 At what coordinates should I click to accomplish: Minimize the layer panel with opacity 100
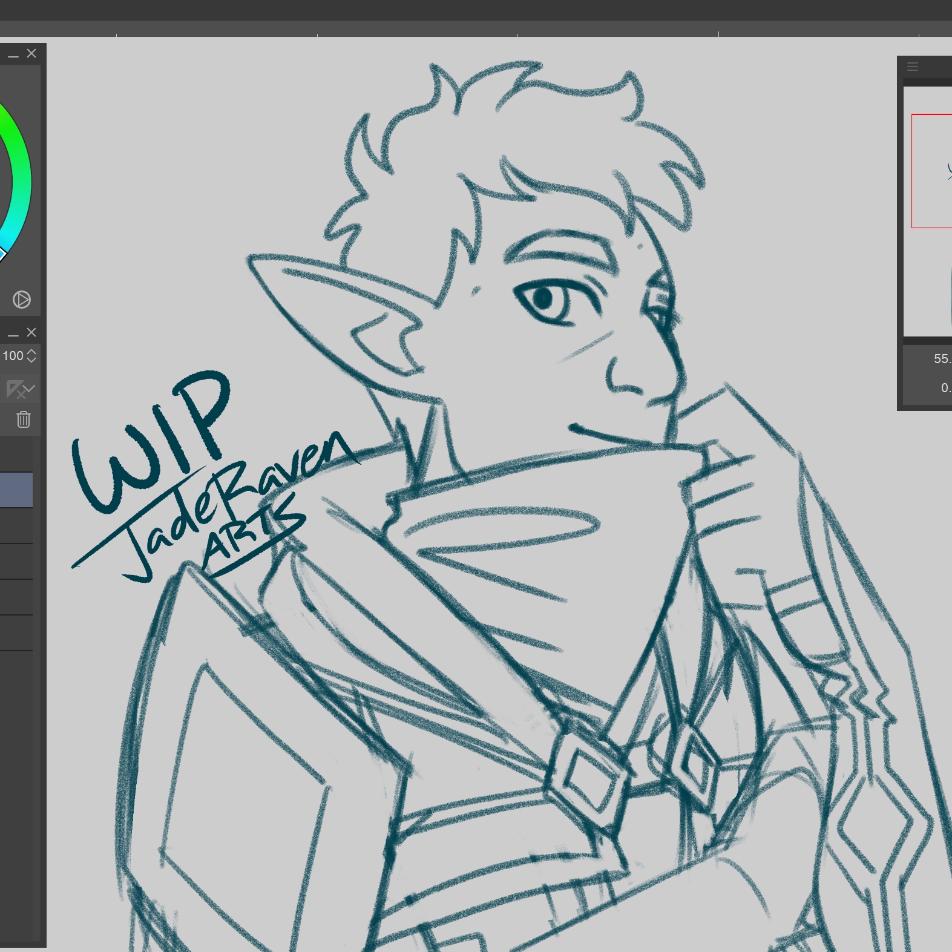[x=13, y=333]
